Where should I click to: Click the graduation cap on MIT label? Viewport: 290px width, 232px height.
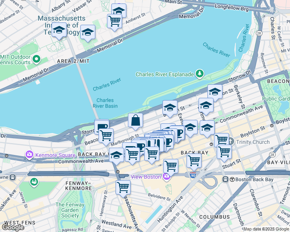[59, 31]
